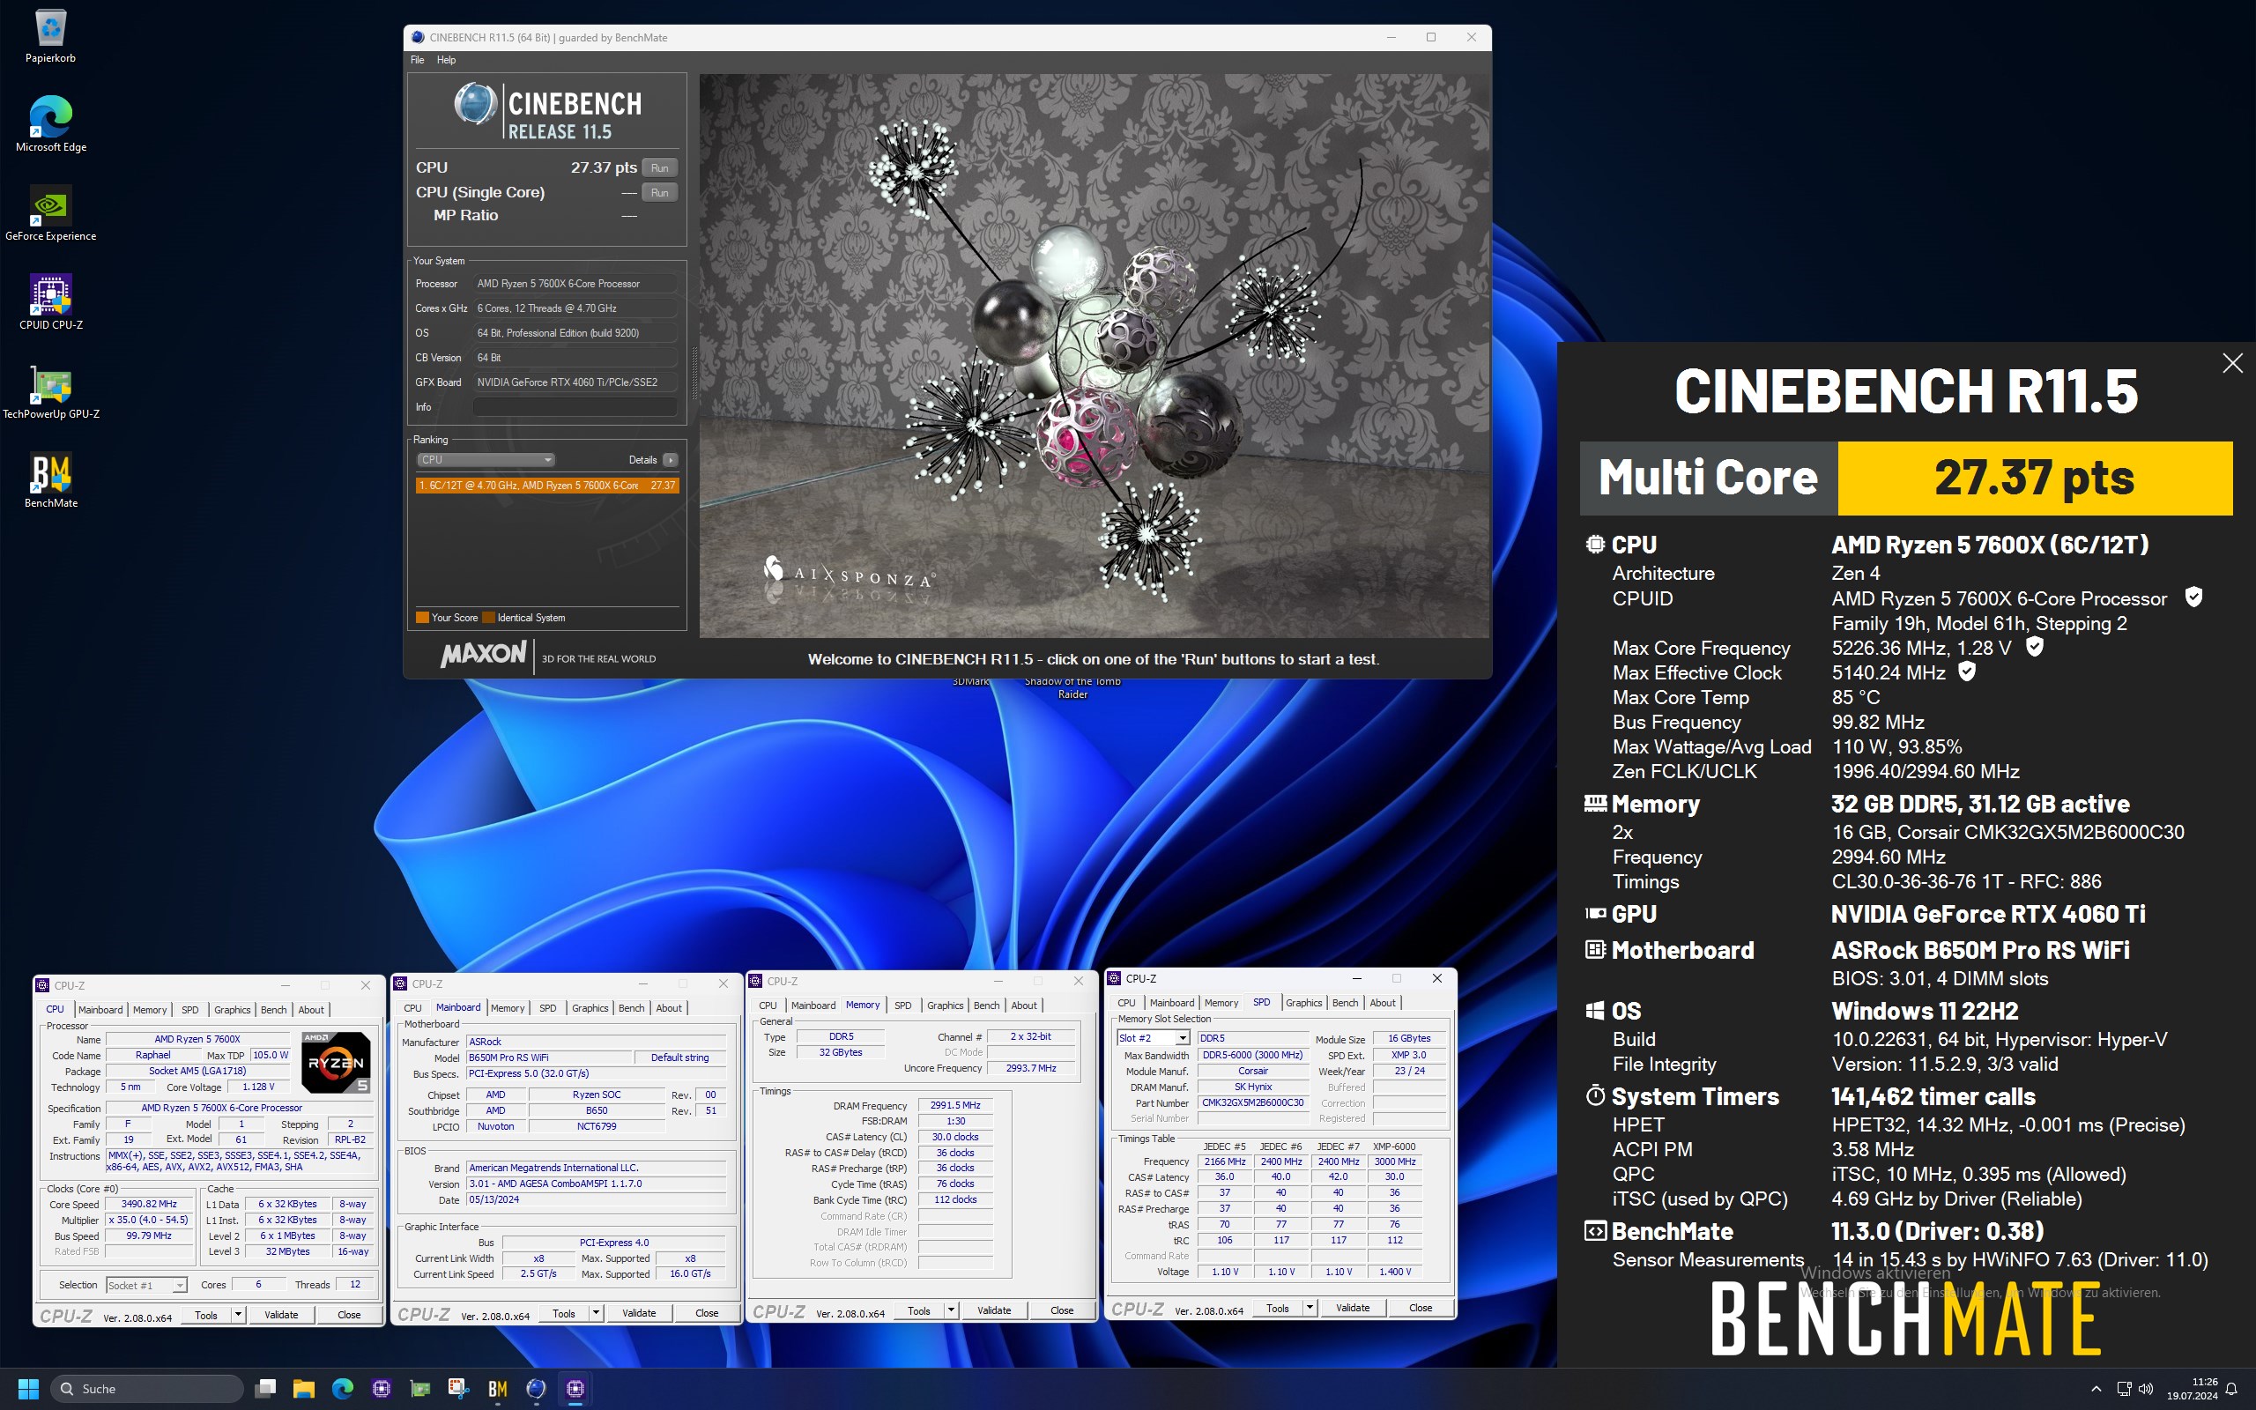Open About tab in Memory CPU-Z window
This screenshot has height=1410, width=2256.
tap(1024, 1006)
